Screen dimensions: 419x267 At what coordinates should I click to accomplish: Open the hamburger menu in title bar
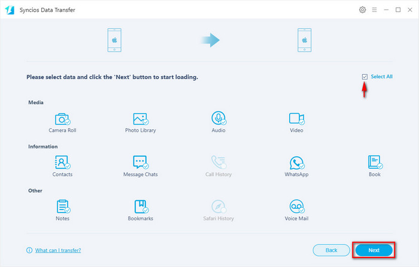click(x=374, y=10)
